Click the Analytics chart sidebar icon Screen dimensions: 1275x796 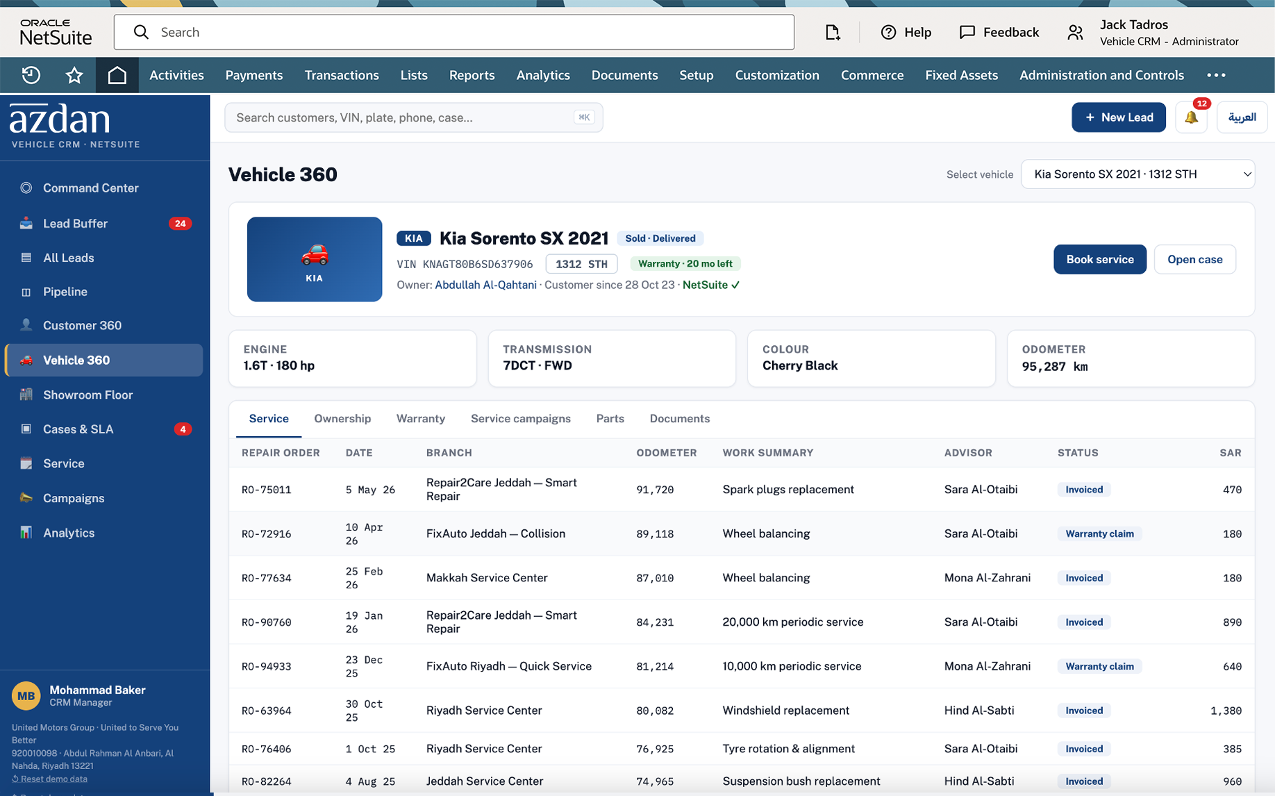click(x=26, y=533)
